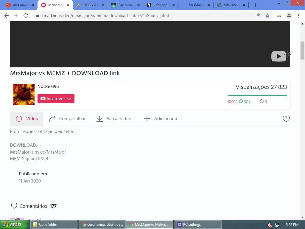Click the '11 Jan 2020' publish date
Screen dimensions: 305x229
pos(30,181)
